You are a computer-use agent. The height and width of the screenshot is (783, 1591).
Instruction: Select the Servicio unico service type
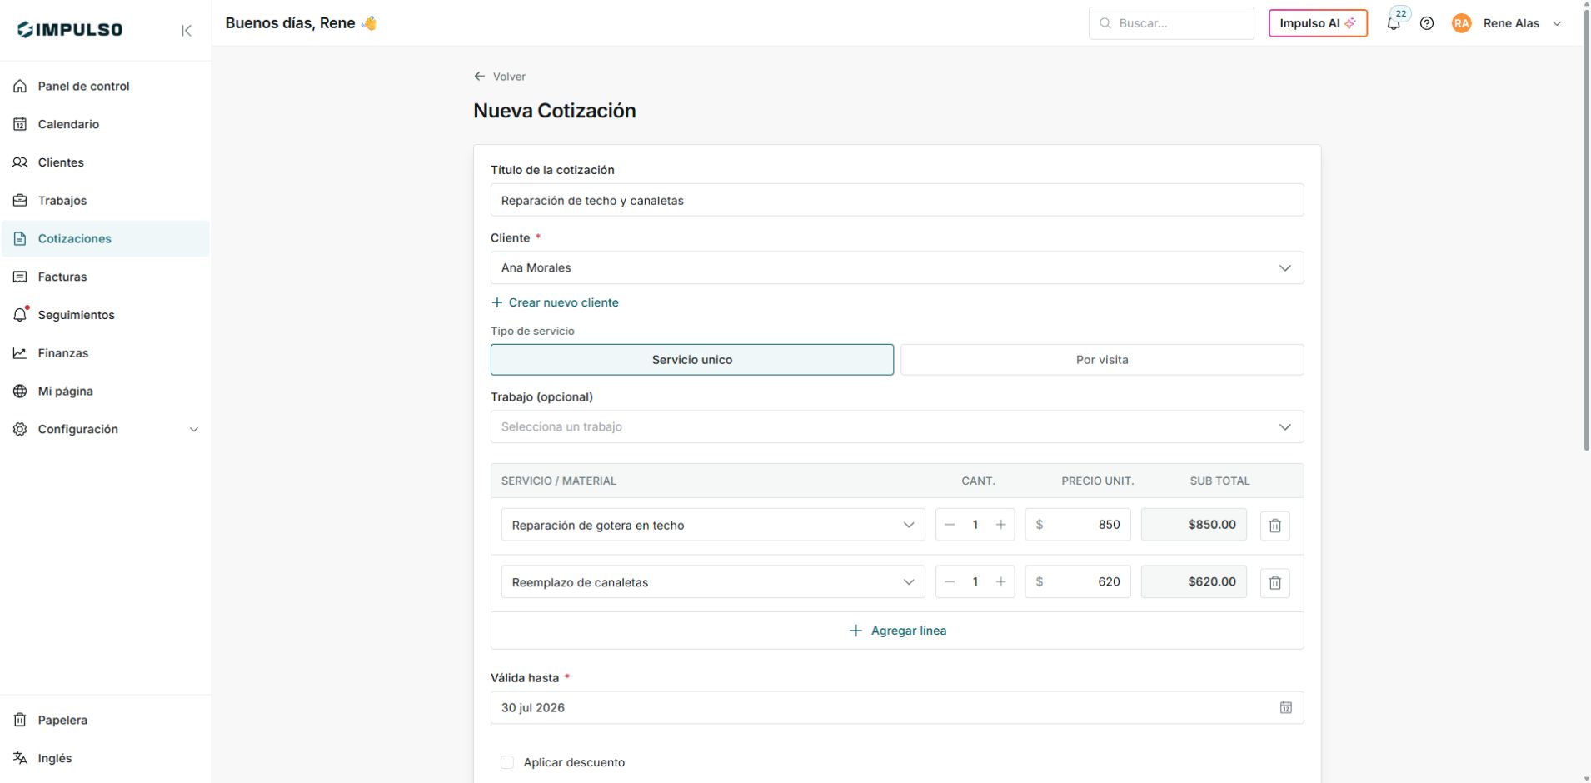pyautogui.click(x=692, y=360)
